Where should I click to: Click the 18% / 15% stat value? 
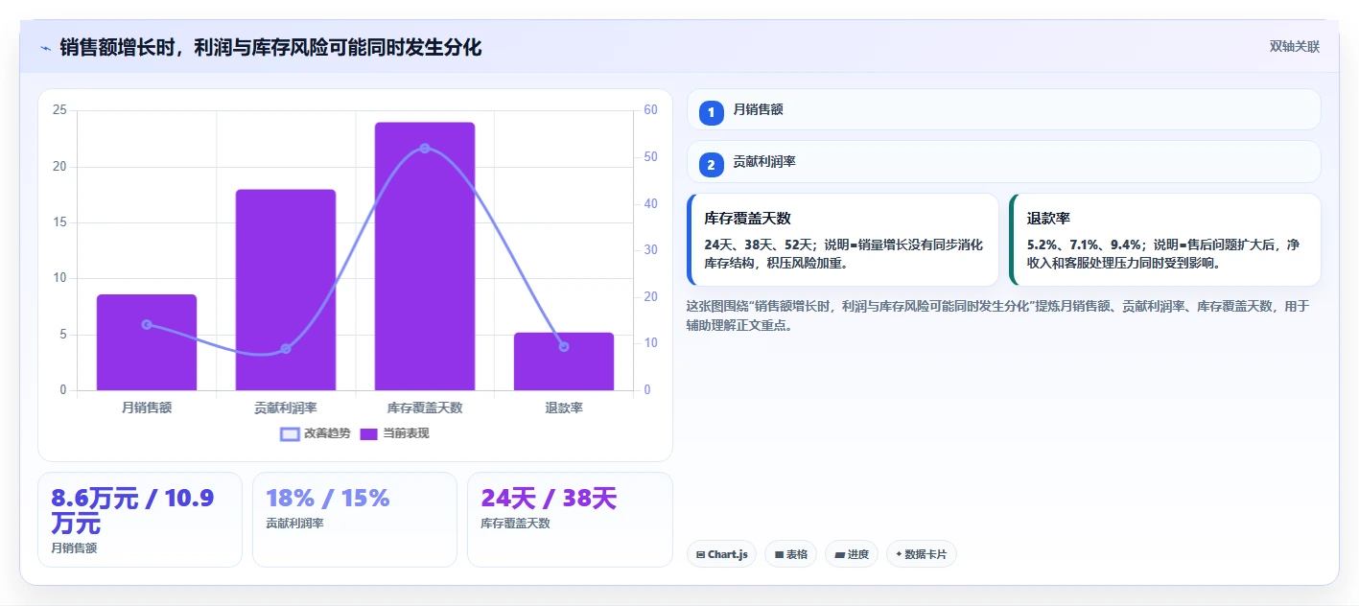328,498
